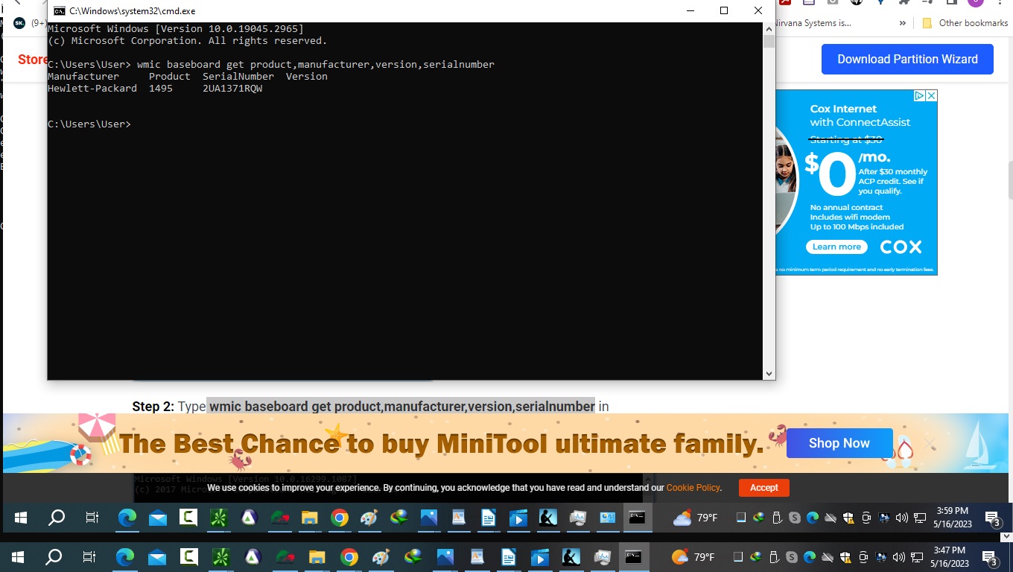The height and width of the screenshot is (572, 1013).
Task: Maximize the cmd.exe window
Action: point(723,10)
